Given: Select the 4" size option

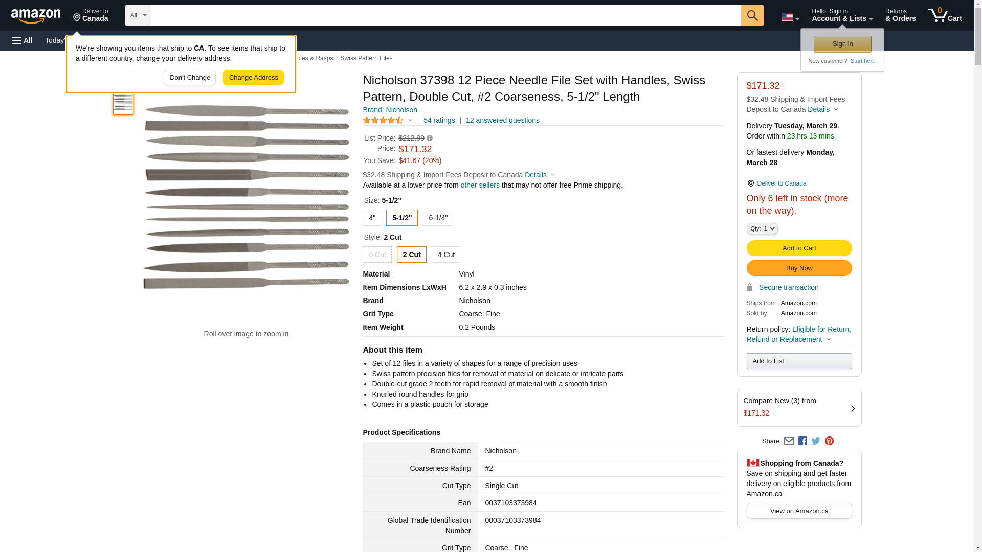Looking at the screenshot, I should pos(372,218).
